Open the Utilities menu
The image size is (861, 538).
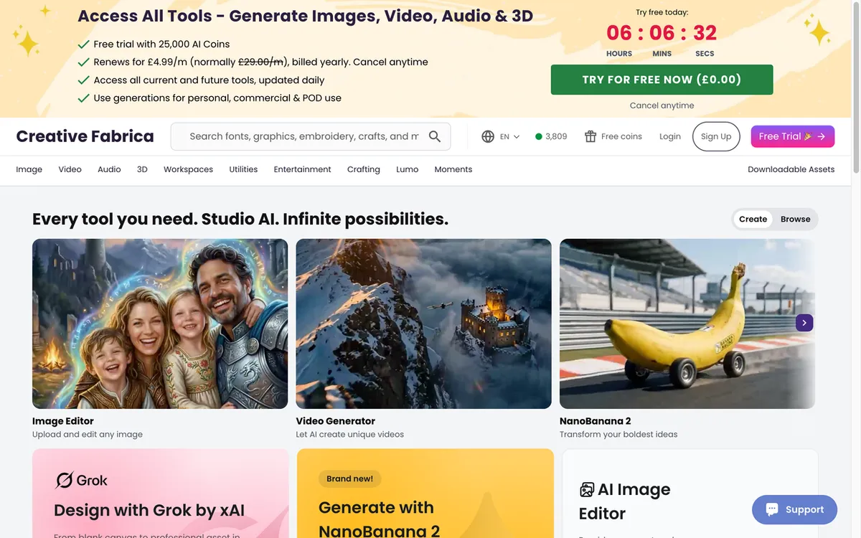click(243, 169)
